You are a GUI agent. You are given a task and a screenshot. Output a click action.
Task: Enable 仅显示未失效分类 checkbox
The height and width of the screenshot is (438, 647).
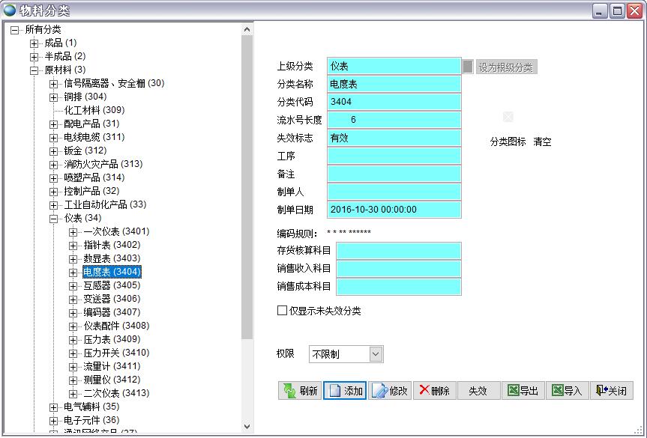click(x=283, y=310)
